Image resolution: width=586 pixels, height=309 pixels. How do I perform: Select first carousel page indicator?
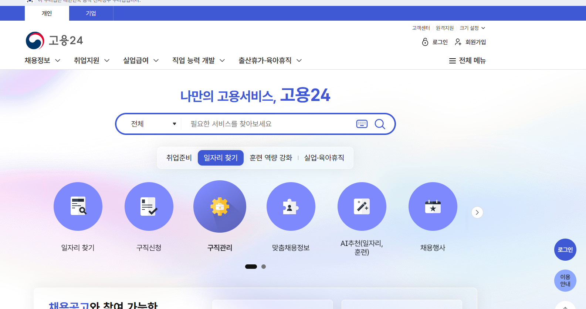click(251, 267)
